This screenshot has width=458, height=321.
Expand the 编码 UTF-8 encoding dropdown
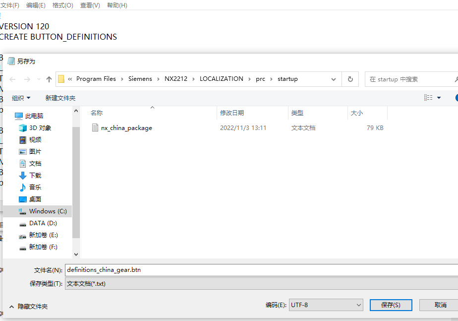coord(326,305)
